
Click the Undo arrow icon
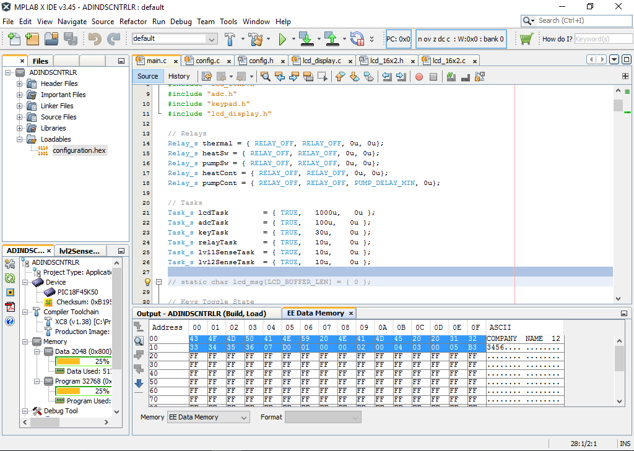tap(96, 38)
